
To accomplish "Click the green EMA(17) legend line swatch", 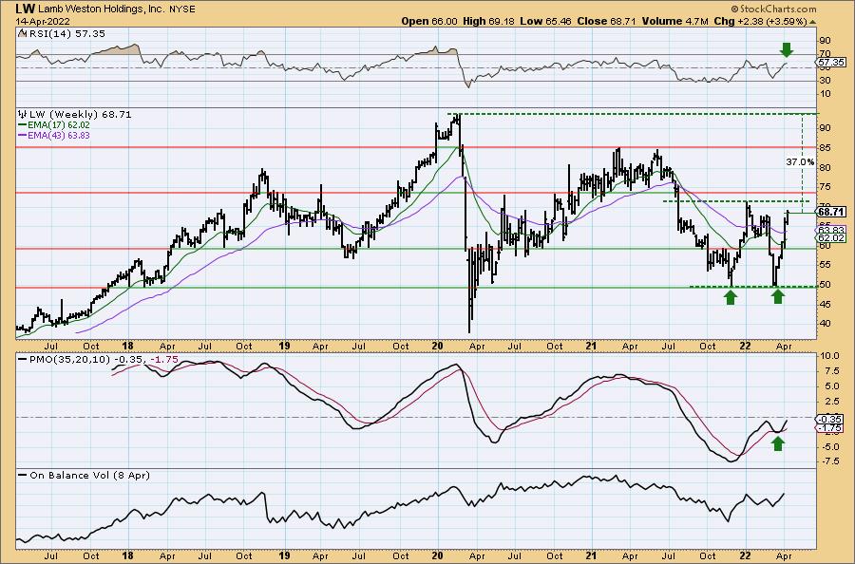I will pos(23,124).
